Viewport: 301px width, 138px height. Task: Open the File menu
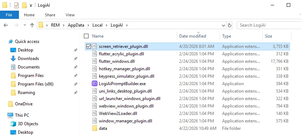click(x=9, y=15)
